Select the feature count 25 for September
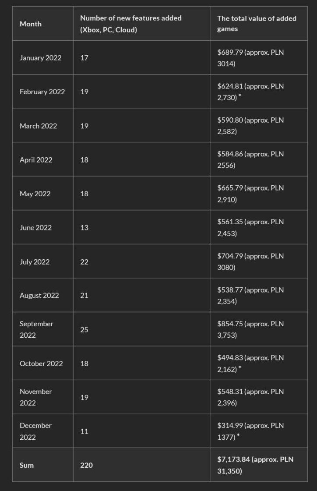Image resolution: width=317 pixels, height=491 pixels. coord(84,329)
